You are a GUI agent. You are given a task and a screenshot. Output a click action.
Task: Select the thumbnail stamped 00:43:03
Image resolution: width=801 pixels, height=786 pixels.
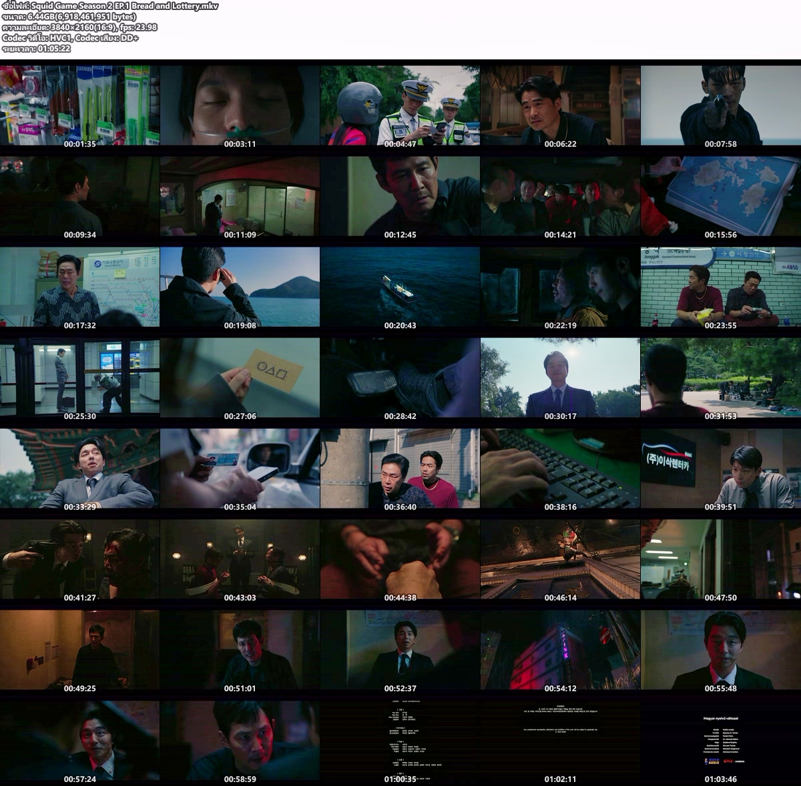click(240, 559)
